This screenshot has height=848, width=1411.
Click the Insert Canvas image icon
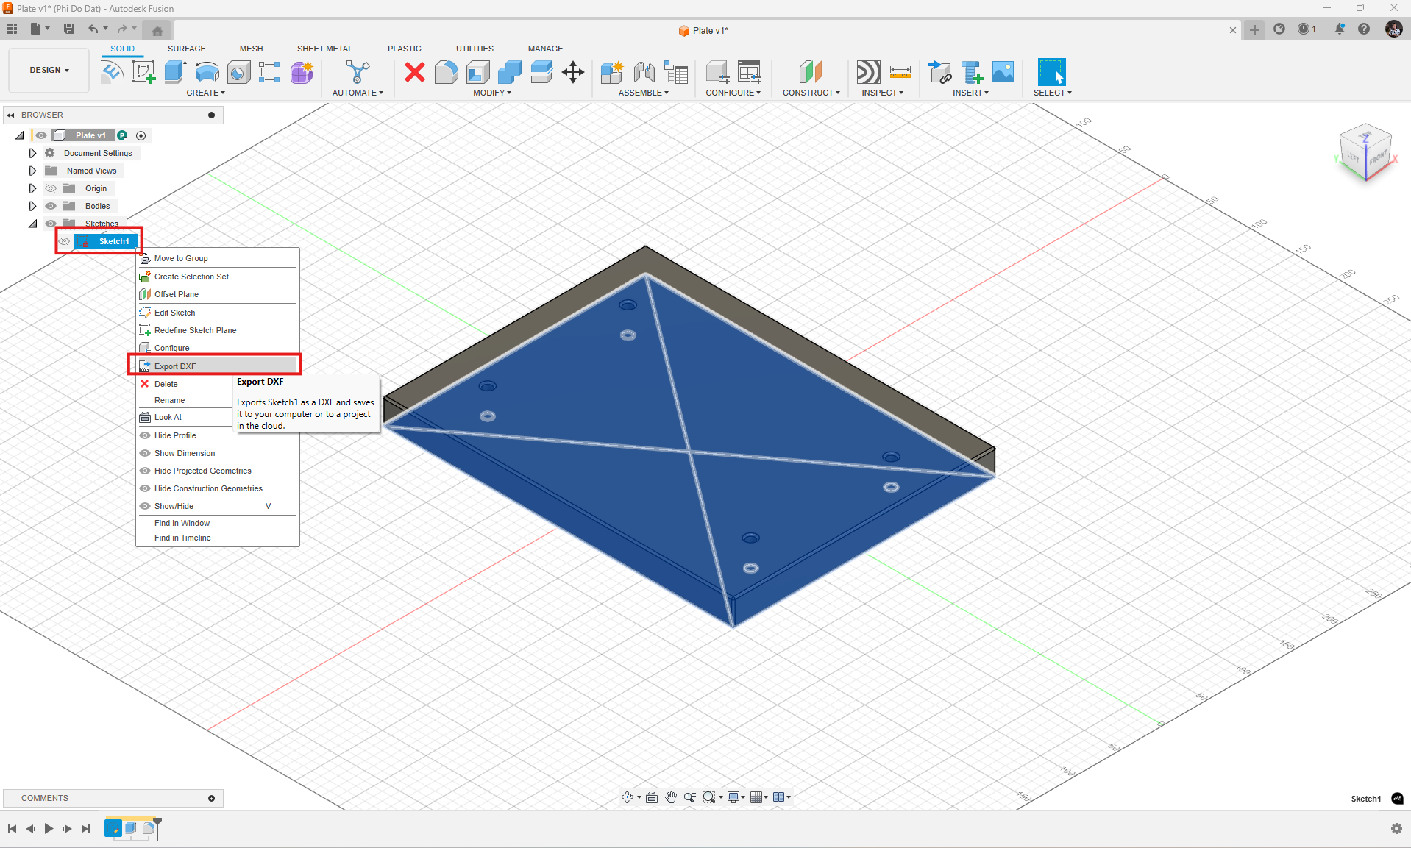pyautogui.click(x=1003, y=72)
